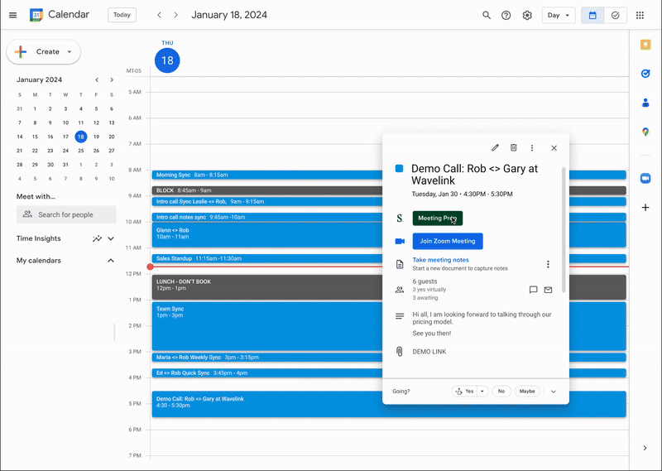Switch to Calendar view toggle

[592, 15]
